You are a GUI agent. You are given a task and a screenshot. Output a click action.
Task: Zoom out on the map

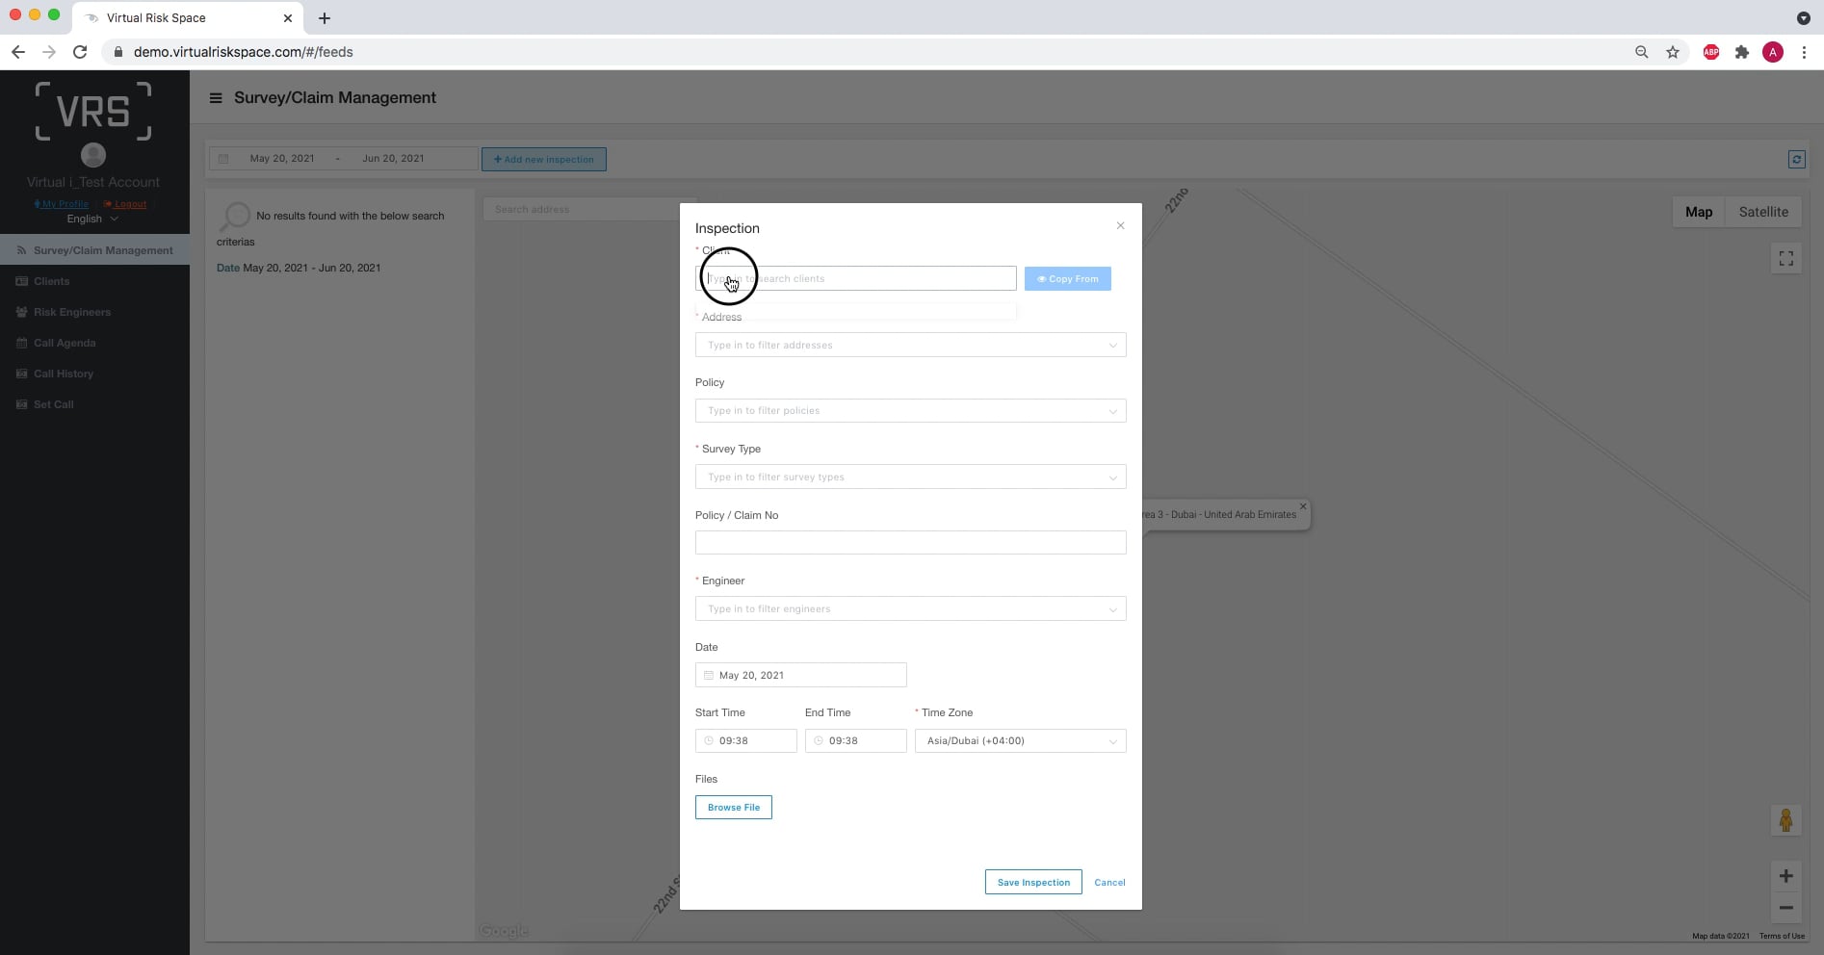tap(1786, 908)
